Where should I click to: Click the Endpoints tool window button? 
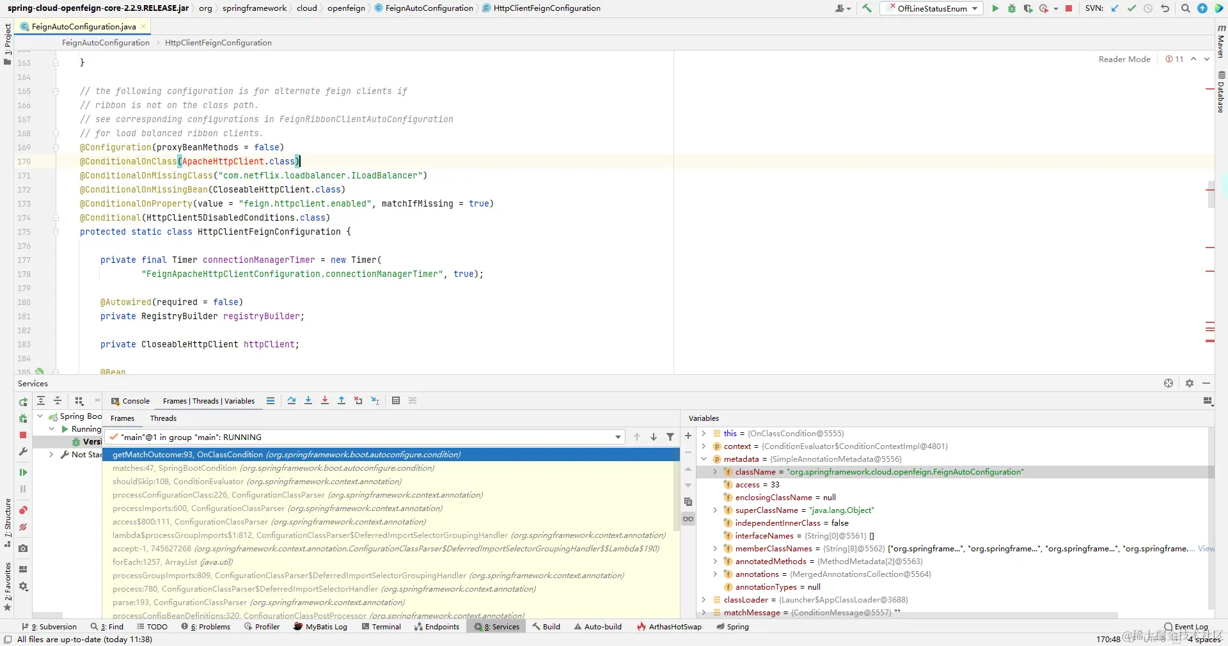click(437, 627)
